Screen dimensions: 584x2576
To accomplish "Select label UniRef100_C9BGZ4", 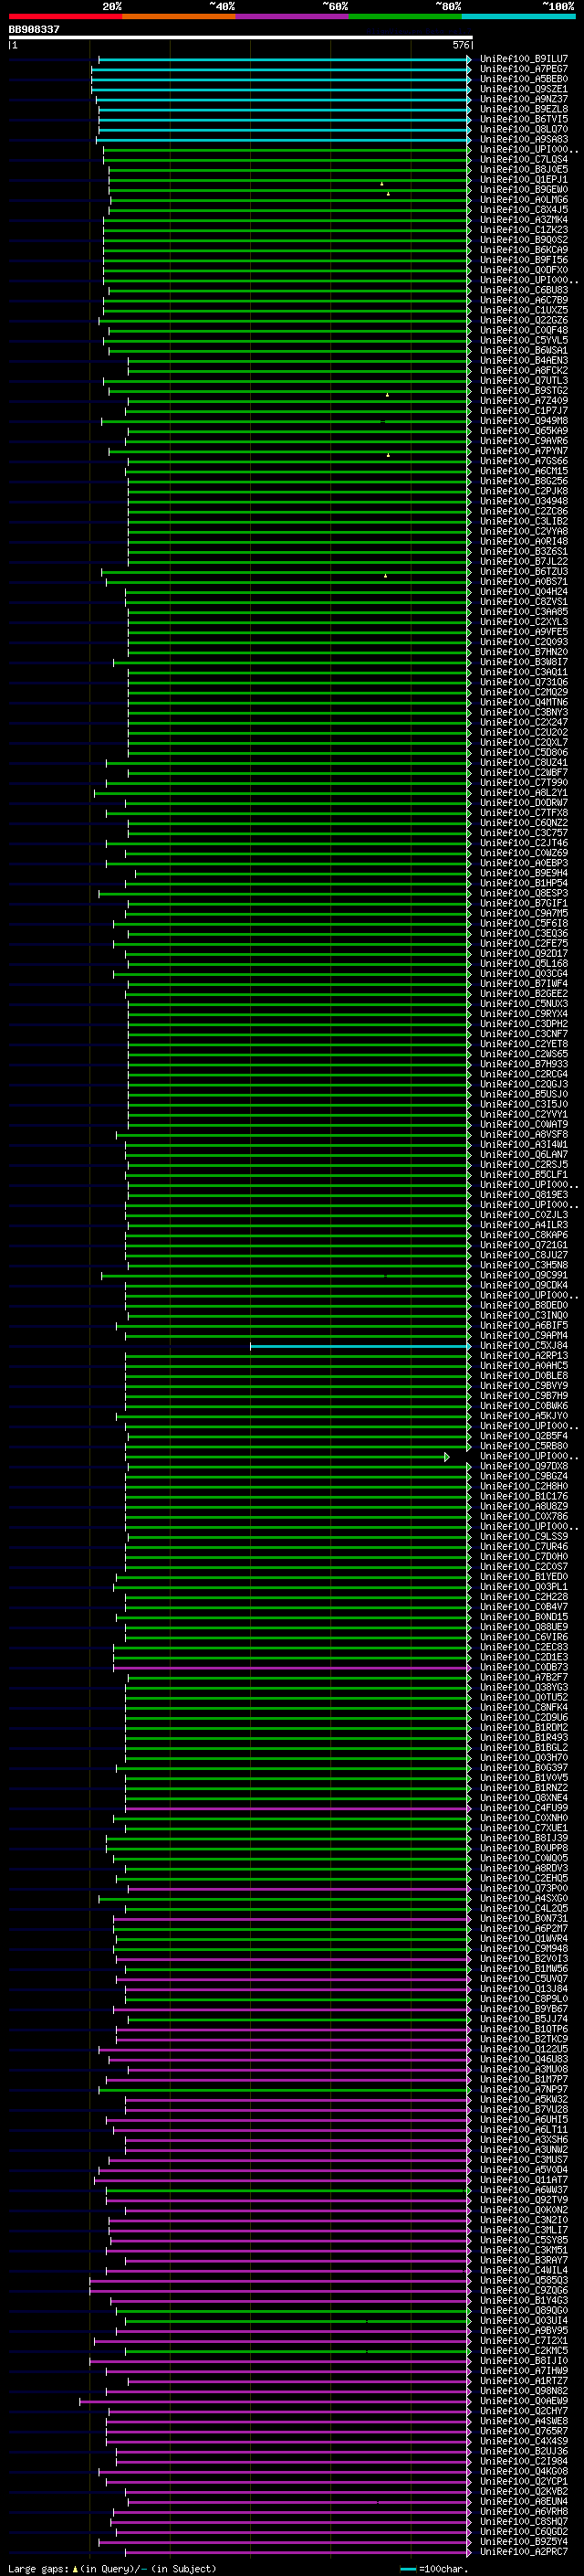I will pos(524,1476).
